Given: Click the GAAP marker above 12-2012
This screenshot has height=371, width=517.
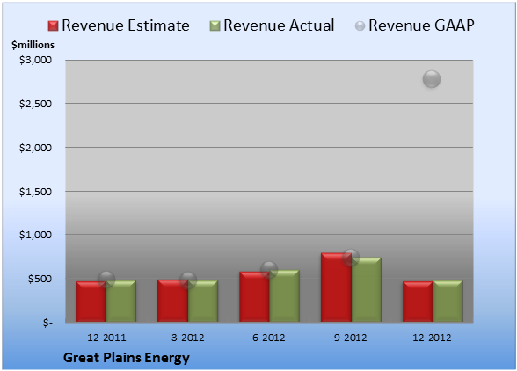Looking at the screenshot, I should point(432,79).
